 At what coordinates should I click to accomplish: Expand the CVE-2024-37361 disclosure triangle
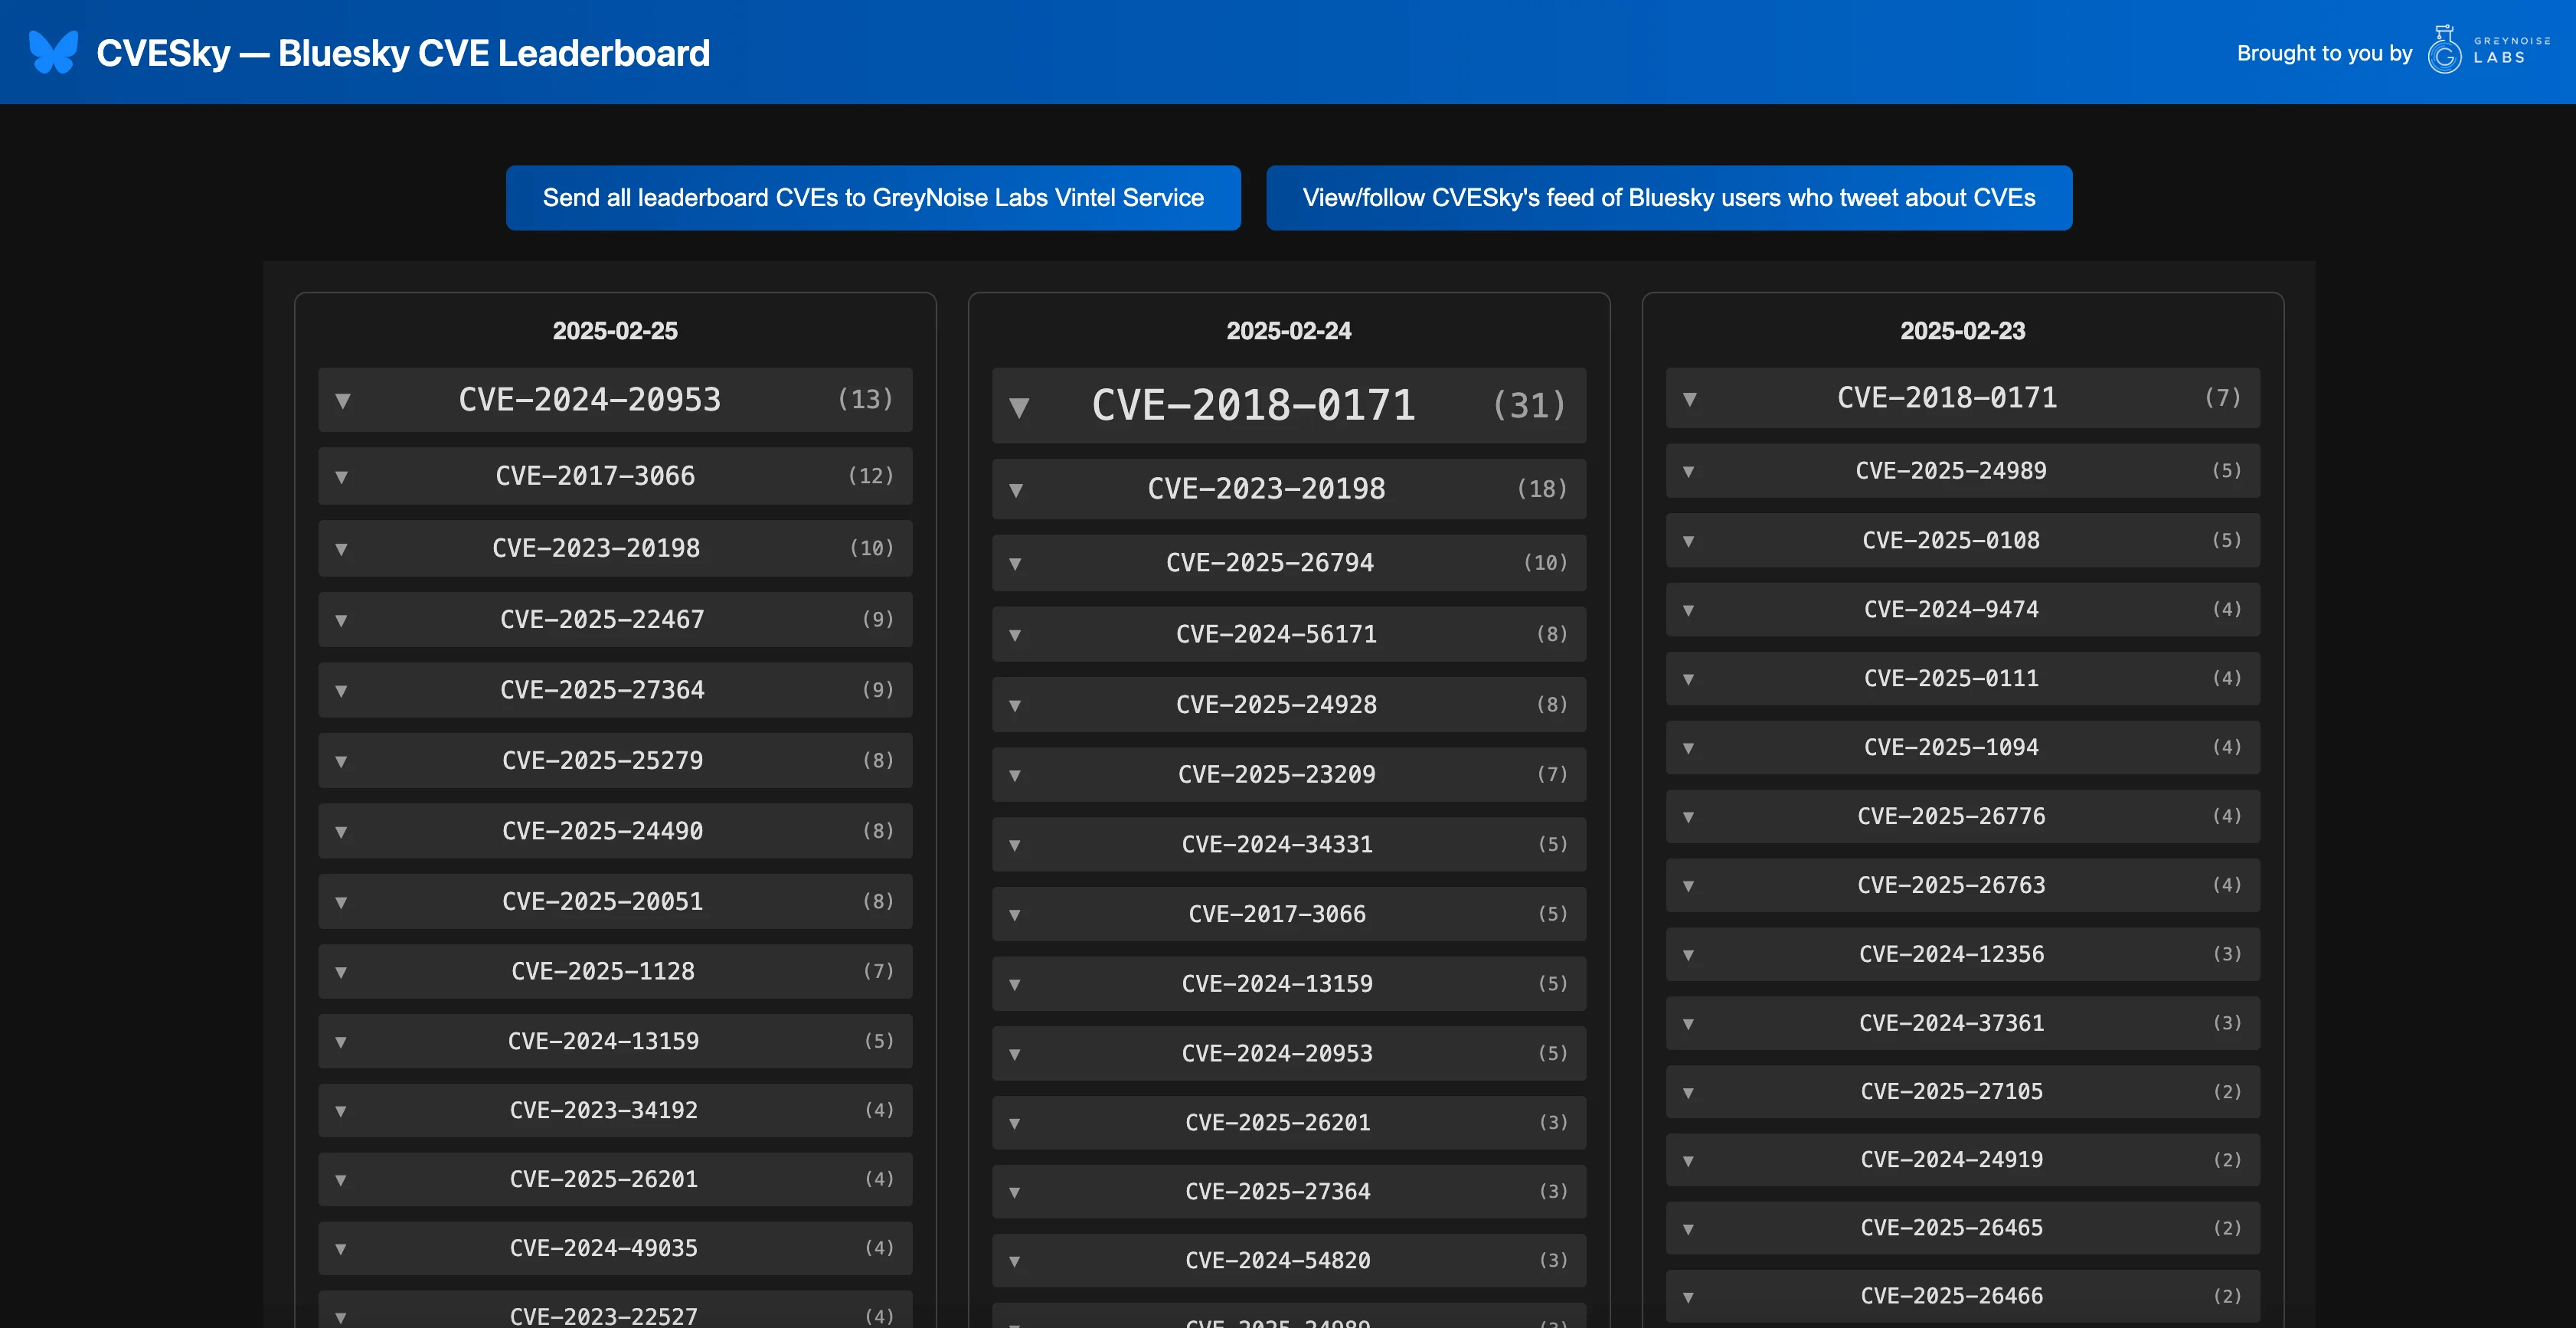[x=1689, y=1024]
